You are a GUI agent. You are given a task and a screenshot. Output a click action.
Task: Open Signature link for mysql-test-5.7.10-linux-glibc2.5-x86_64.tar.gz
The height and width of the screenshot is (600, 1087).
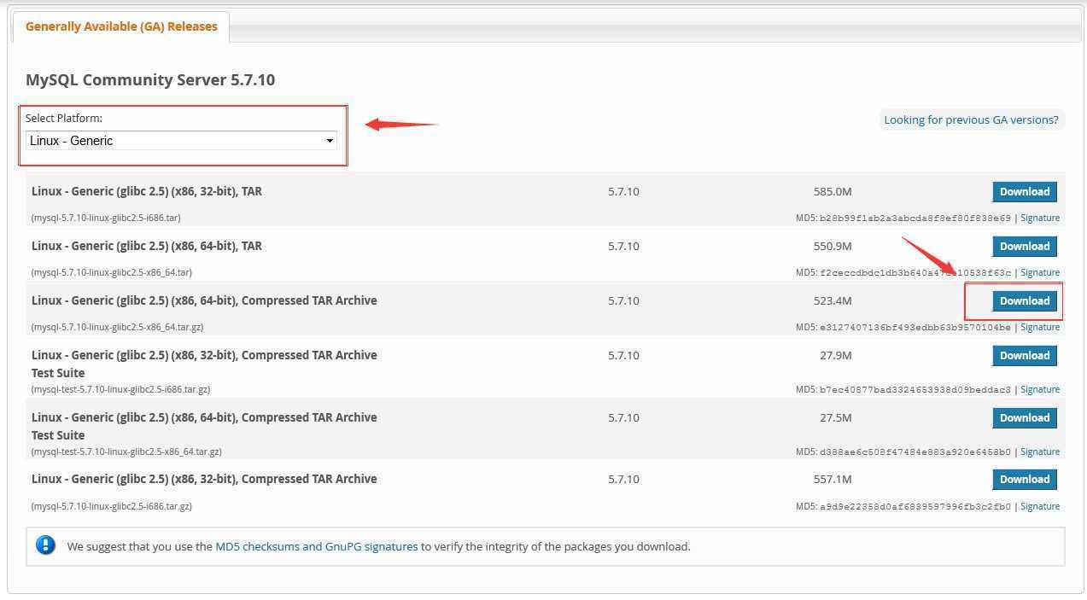click(1040, 451)
